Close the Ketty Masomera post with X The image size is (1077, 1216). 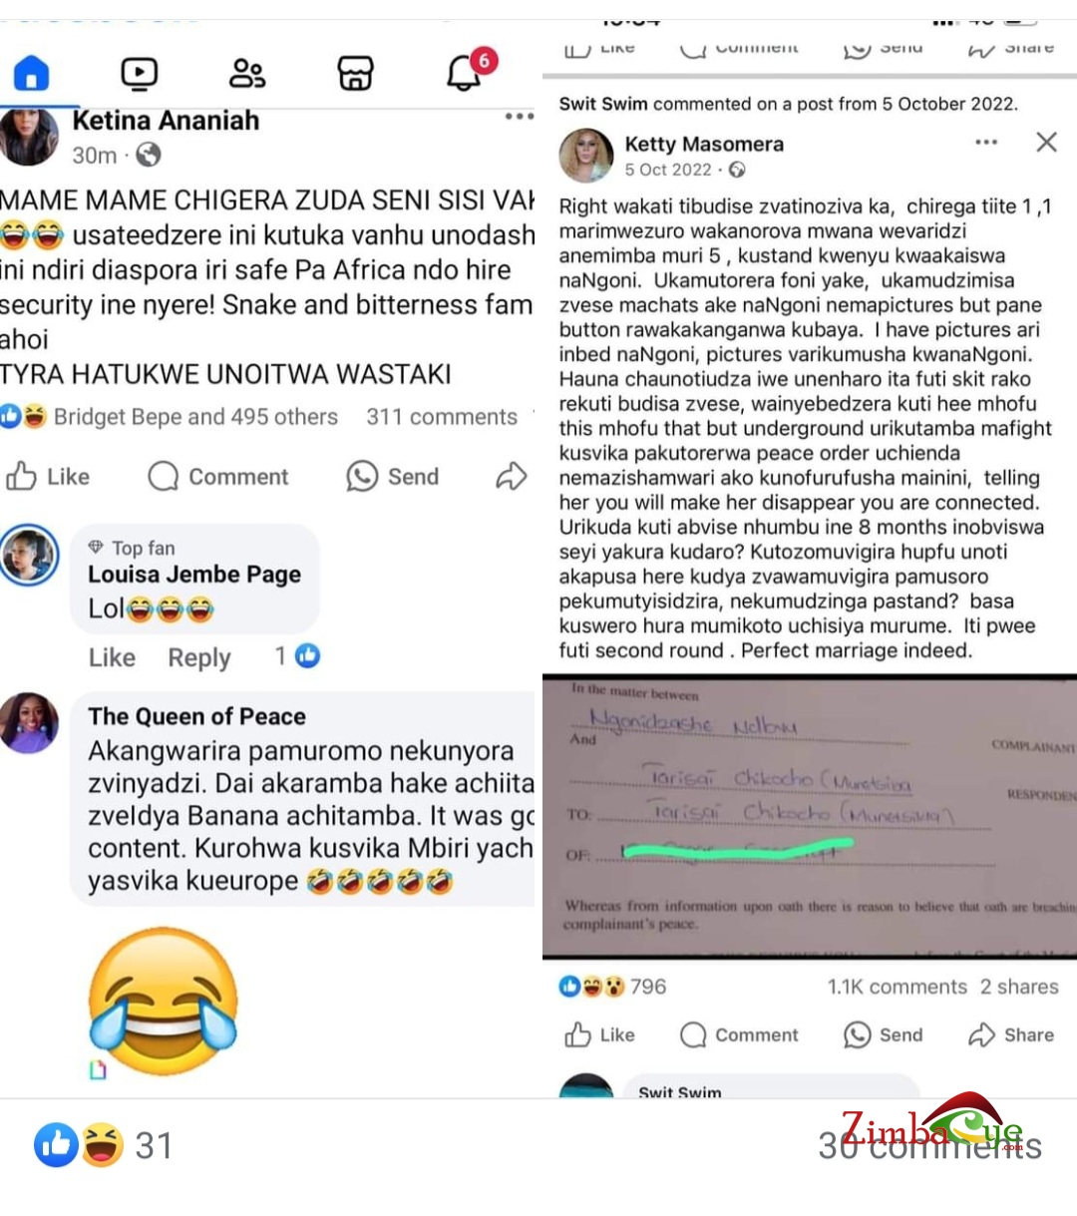point(1046,142)
